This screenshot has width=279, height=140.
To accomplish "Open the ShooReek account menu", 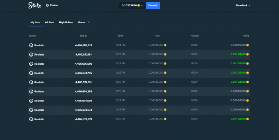I will pyautogui.click(x=243, y=5).
